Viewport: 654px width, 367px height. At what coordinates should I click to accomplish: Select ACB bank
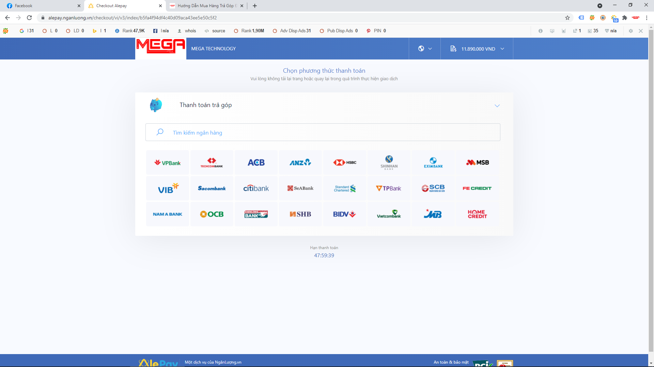pos(256,163)
